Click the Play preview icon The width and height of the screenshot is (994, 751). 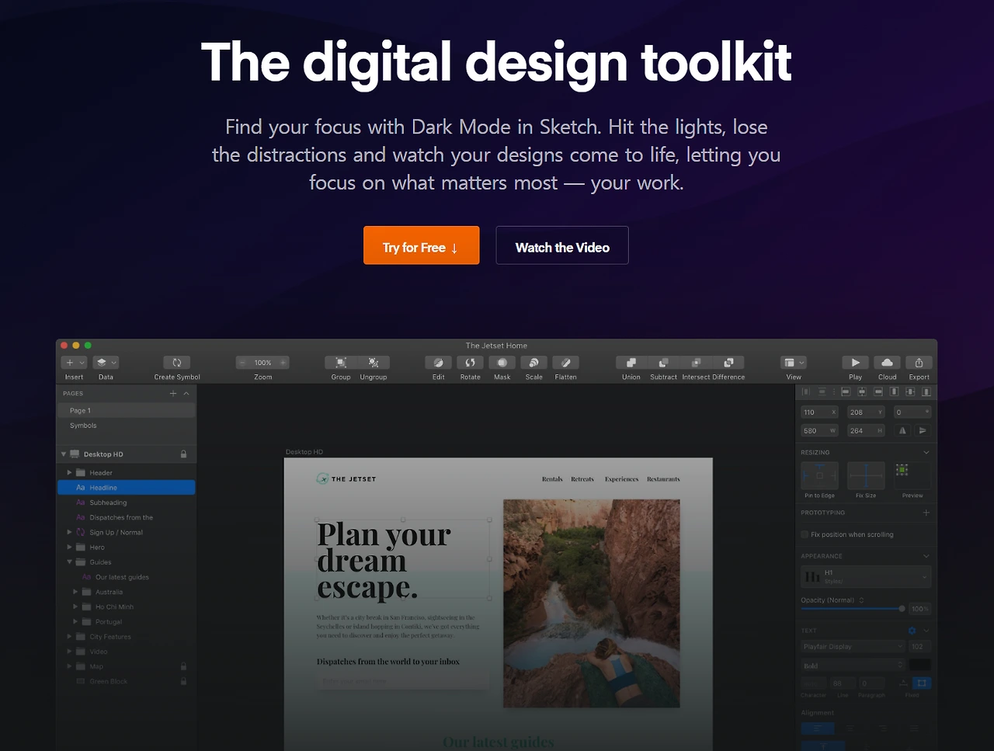tap(856, 363)
